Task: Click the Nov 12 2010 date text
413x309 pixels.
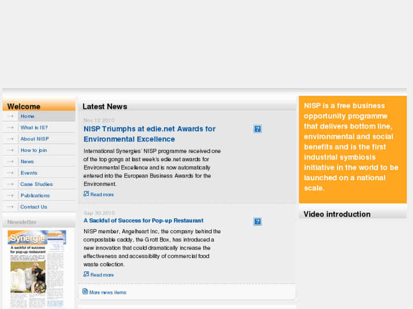Action: [x=99, y=120]
